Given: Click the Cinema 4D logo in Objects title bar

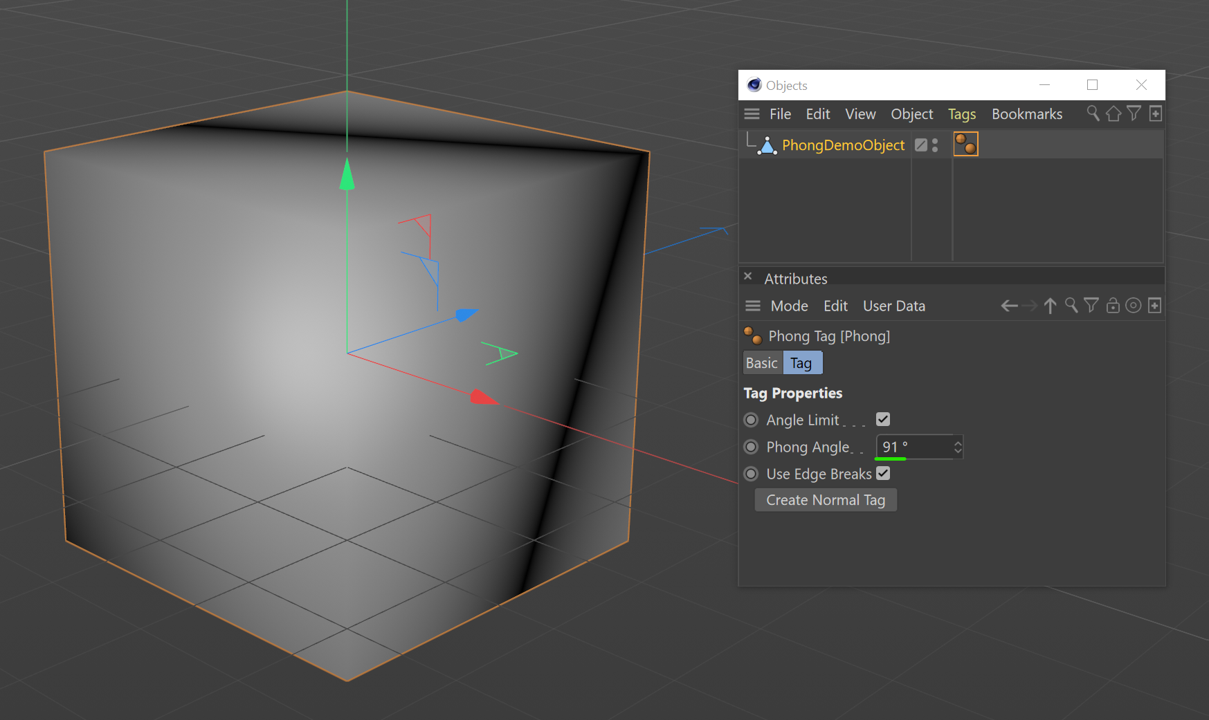Looking at the screenshot, I should pos(754,84).
